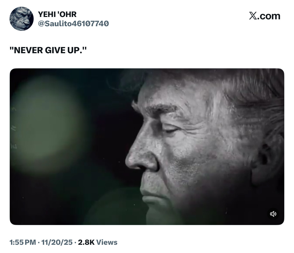Click the ".com" watermark text
Viewport: 294px width, 253px height.
tap(269, 16)
